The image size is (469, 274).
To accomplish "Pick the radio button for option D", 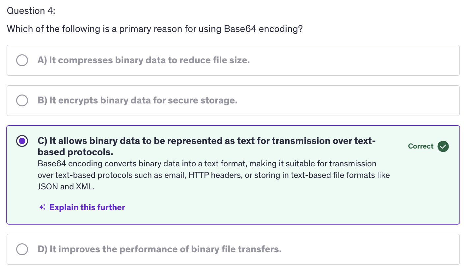I will 22,249.
